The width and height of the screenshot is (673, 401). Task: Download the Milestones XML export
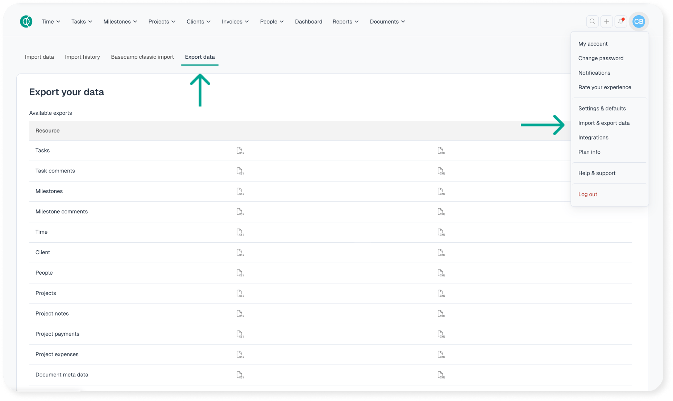441,191
